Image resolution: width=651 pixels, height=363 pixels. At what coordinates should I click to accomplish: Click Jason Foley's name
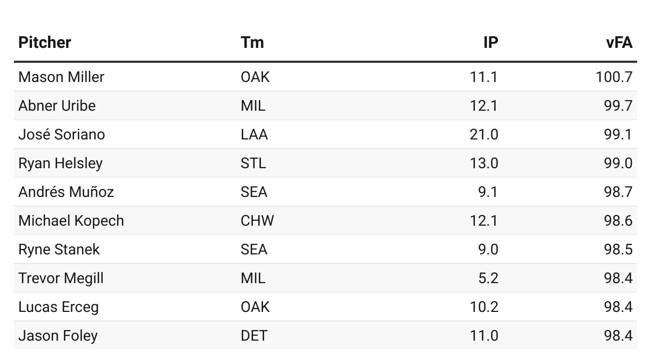[58, 336]
